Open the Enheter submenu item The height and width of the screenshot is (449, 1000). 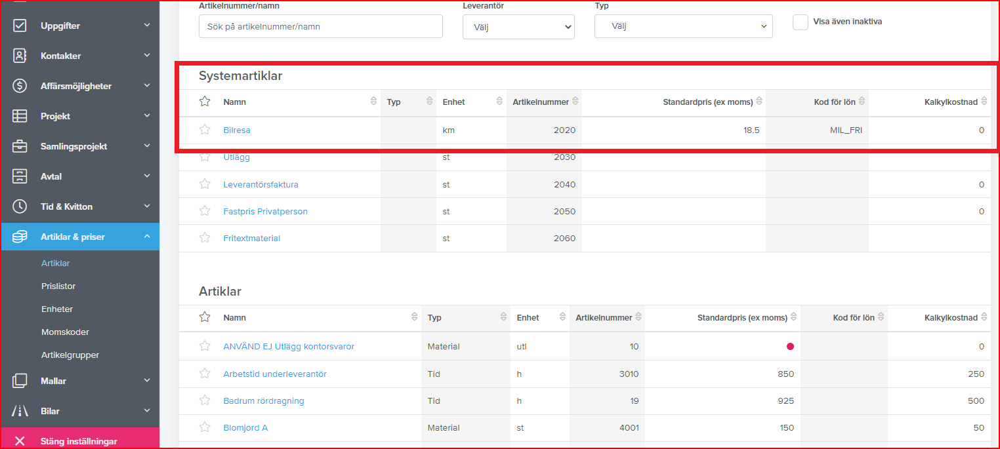[57, 309]
